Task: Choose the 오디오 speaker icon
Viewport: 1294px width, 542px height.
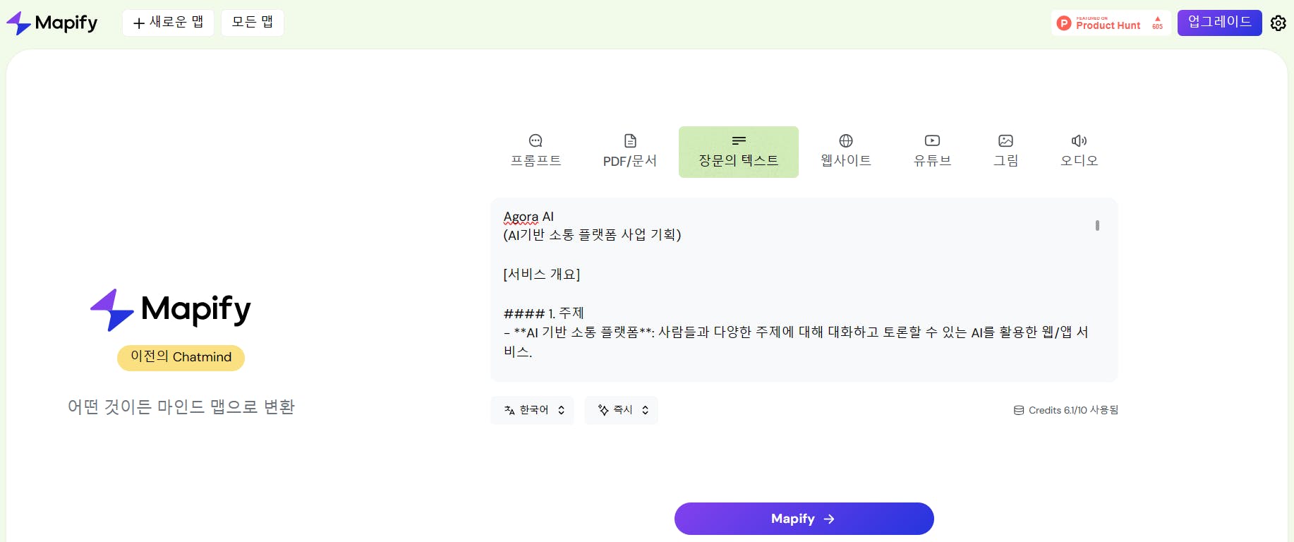Action: (1079, 140)
